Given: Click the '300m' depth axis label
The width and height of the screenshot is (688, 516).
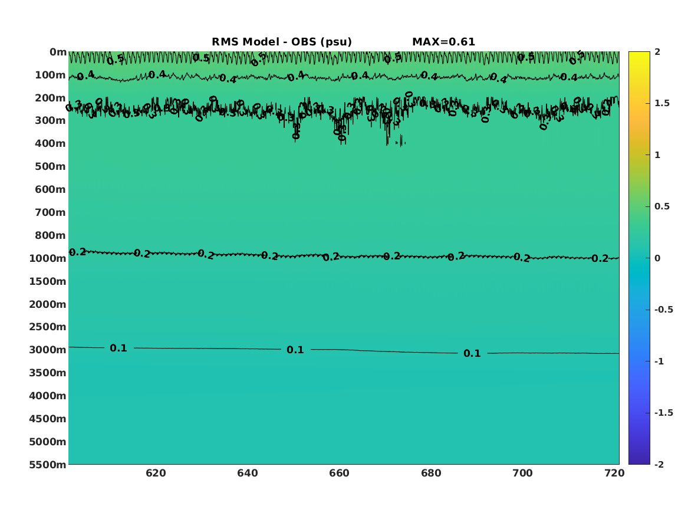Looking at the screenshot, I should click(x=51, y=121).
